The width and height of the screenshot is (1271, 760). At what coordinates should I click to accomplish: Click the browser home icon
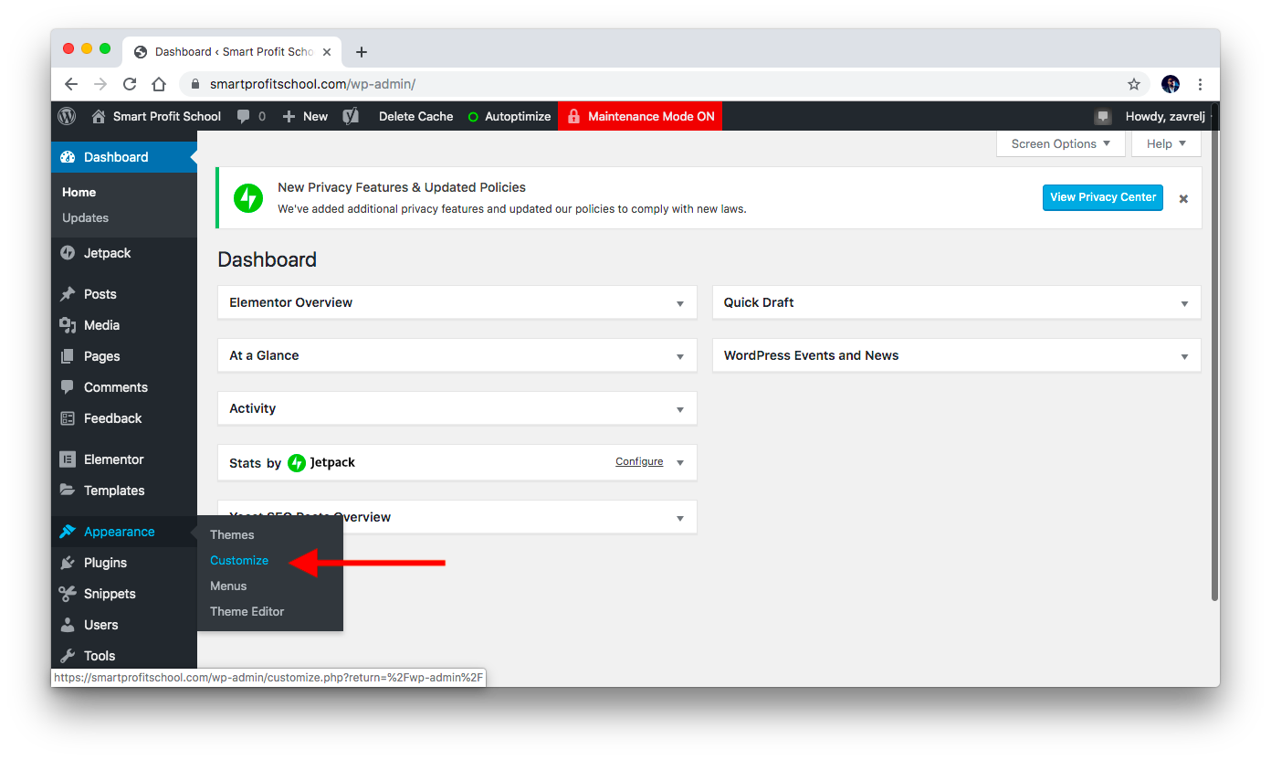coord(159,84)
